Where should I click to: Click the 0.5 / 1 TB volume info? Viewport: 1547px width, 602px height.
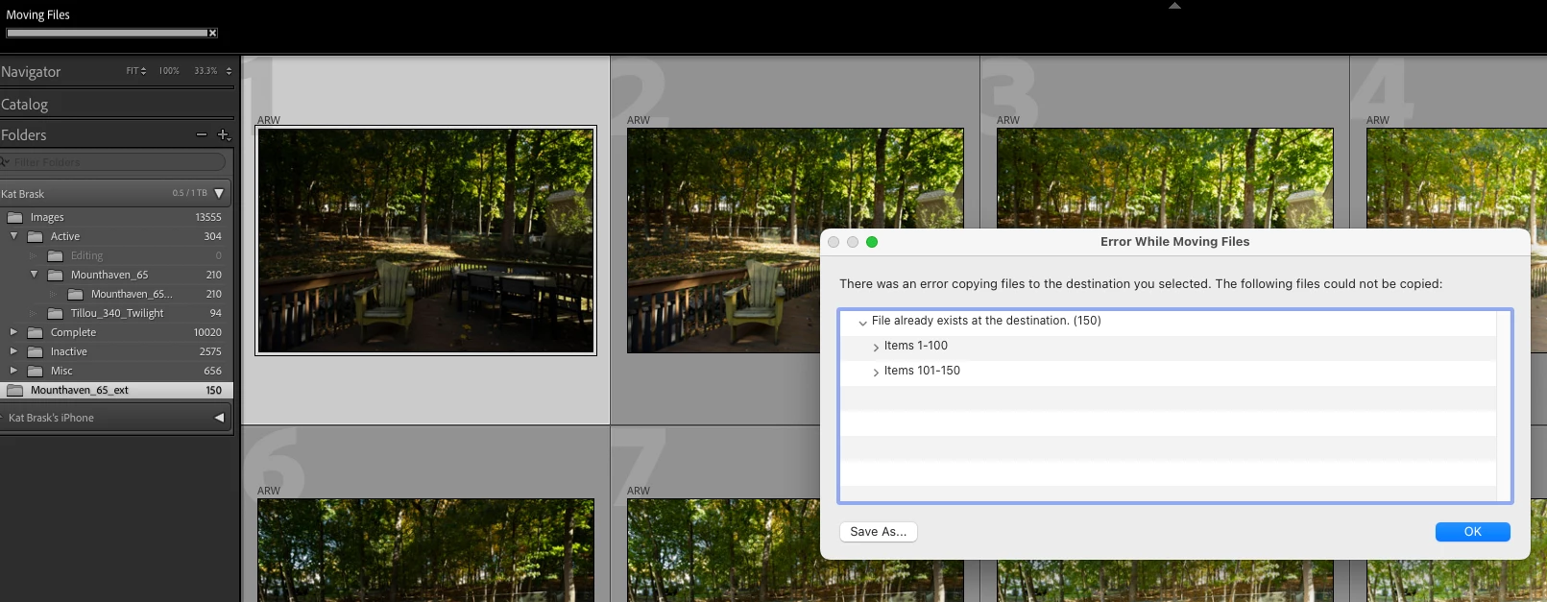click(189, 193)
